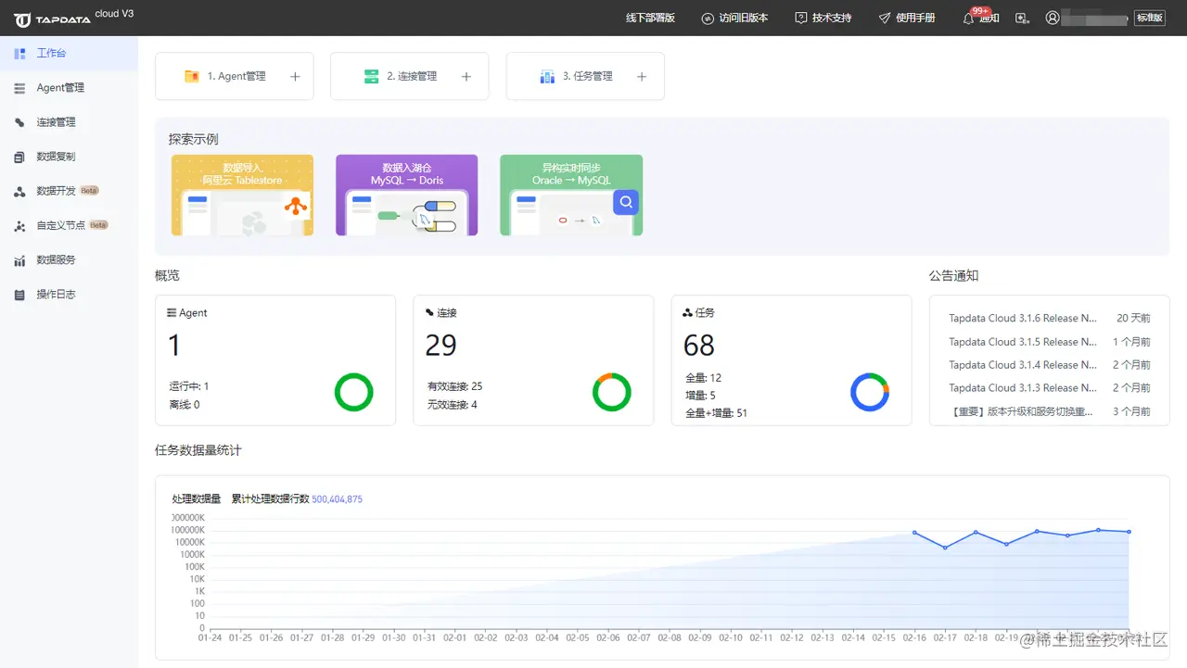
Task: Open the MySQL → Doris example card
Action: coord(407,195)
